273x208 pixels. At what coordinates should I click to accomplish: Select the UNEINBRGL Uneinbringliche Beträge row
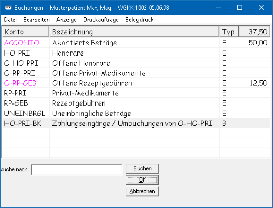click(x=136, y=114)
